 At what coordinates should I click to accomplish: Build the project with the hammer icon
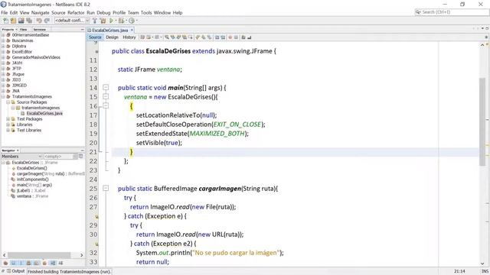click(95, 21)
